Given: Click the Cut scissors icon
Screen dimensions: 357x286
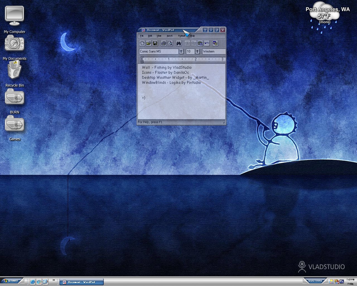Looking at the screenshot, I should 187,43.
